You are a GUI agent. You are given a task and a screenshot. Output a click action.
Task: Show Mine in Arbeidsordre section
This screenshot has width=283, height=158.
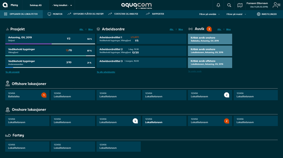coord(181,29)
